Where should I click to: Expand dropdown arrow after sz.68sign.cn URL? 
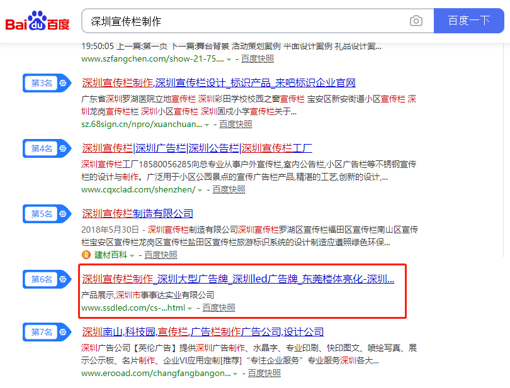pyautogui.click(x=207, y=125)
